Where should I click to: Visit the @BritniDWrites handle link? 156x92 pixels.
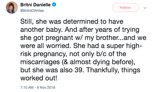pyautogui.click(x=32, y=11)
